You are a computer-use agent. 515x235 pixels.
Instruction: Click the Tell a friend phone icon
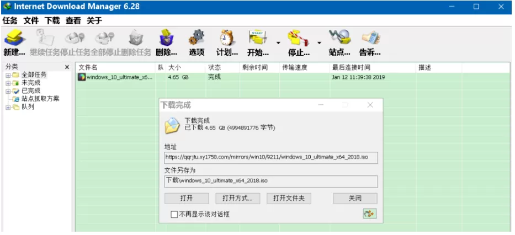tap(370, 38)
